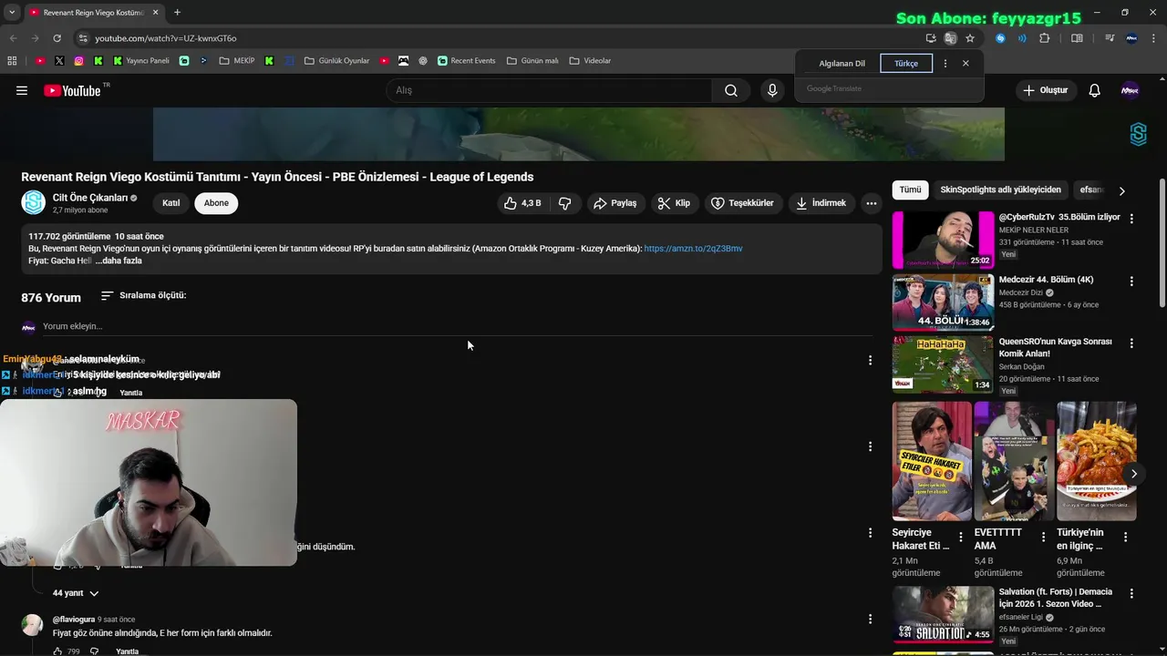The height and width of the screenshot is (656, 1167).
Task: Open menu for QueenSRO video
Action: click(1131, 343)
